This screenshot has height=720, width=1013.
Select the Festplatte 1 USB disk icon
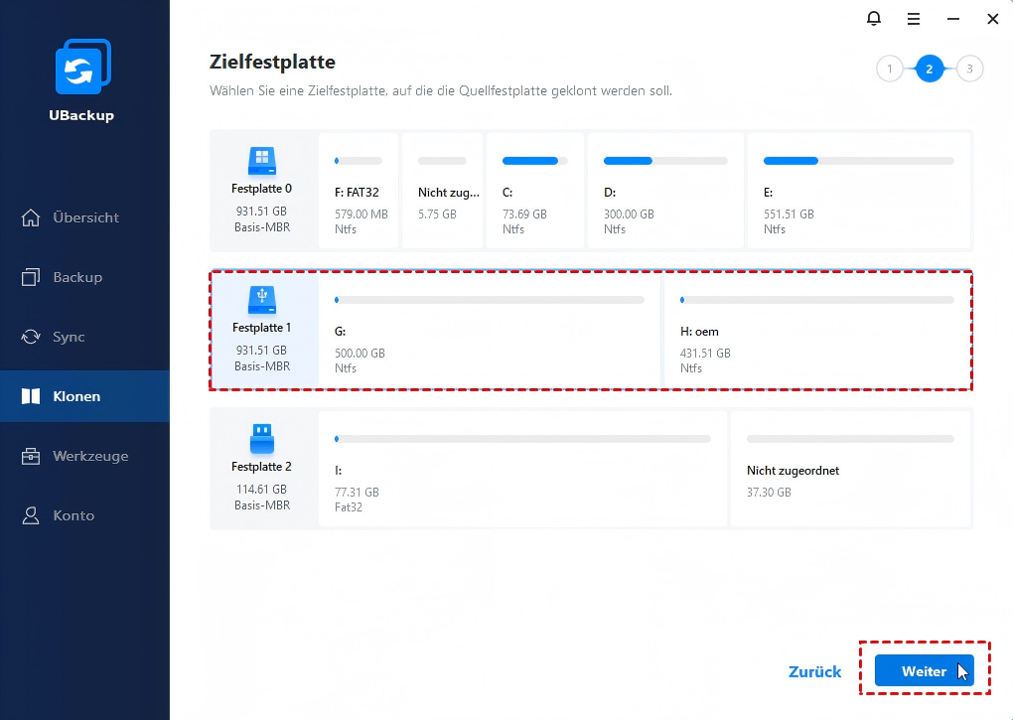261,297
